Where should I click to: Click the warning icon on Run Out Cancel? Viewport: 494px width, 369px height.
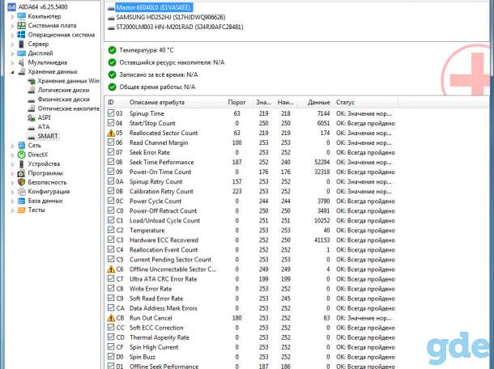111,318
